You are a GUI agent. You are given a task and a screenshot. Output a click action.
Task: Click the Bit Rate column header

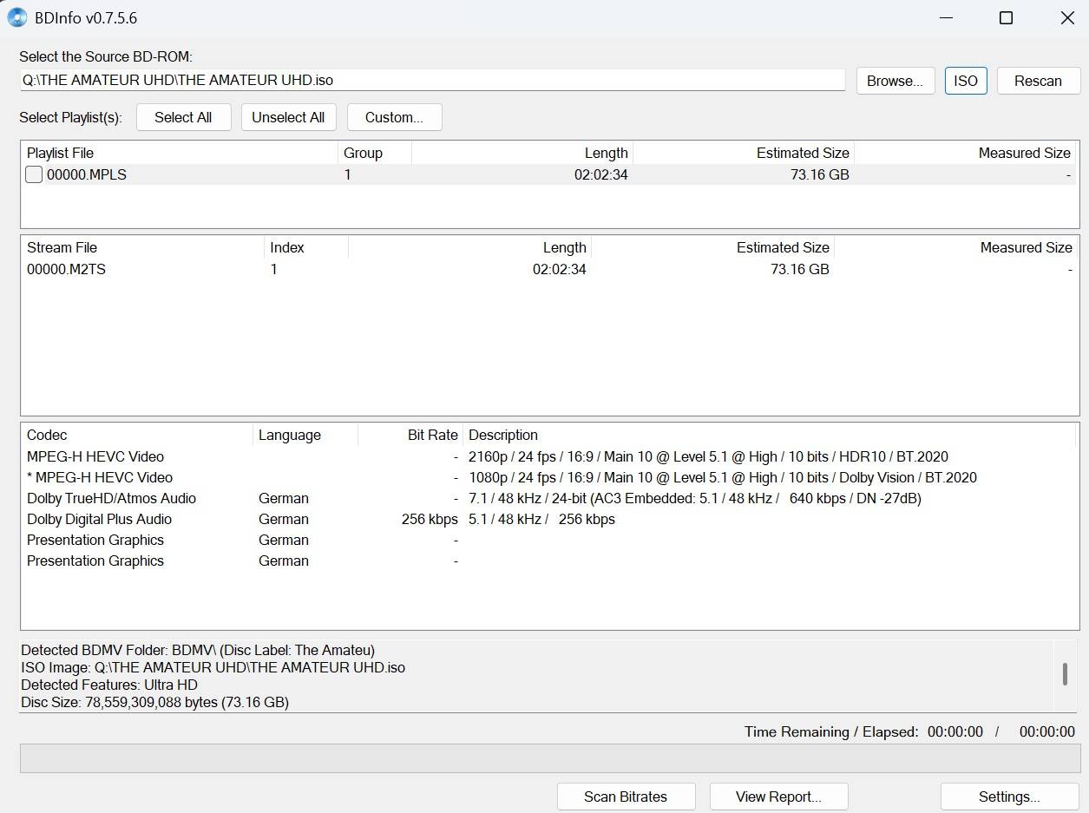pyautogui.click(x=410, y=435)
